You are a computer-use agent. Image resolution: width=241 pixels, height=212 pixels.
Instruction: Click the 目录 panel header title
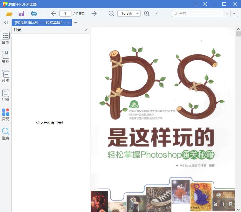[x=17, y=30]
